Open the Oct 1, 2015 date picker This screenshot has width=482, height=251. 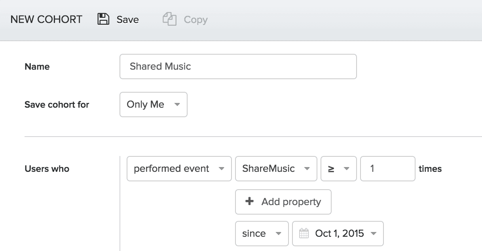(338, 234)
